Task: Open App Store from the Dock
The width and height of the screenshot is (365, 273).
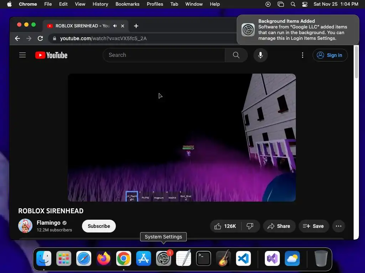Action: (144, 258)
